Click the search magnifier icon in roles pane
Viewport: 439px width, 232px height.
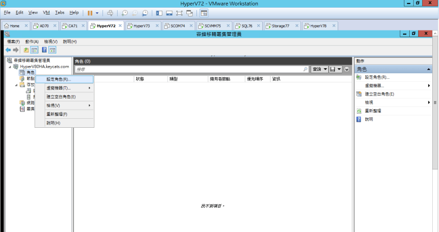point(306,69)
